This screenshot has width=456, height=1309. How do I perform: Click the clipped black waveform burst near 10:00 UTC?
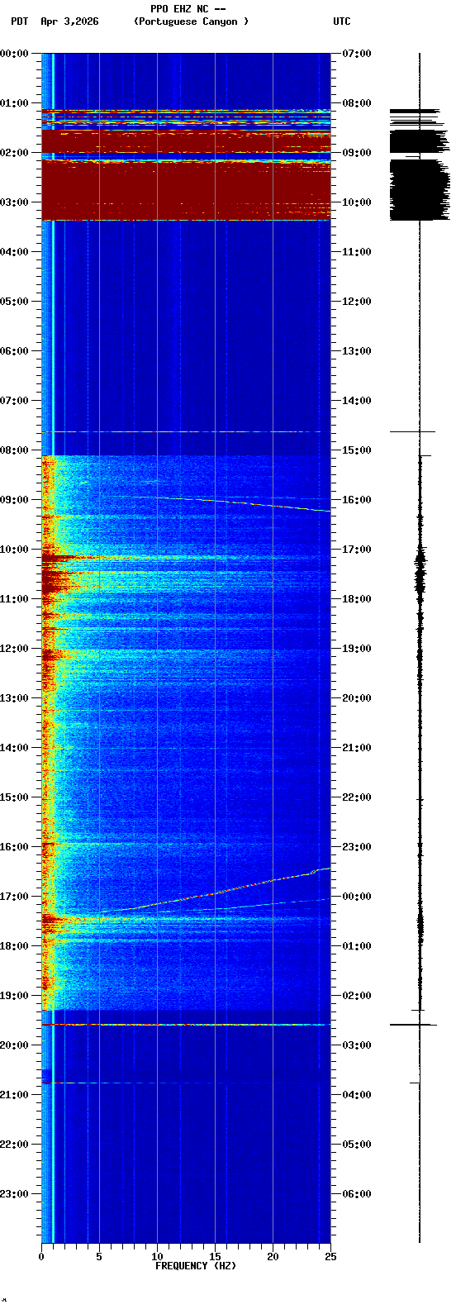(419, 190)
